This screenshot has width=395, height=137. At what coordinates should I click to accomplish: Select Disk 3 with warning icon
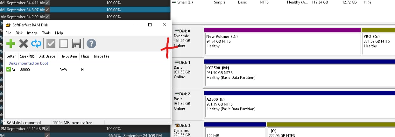pos(187,129)
